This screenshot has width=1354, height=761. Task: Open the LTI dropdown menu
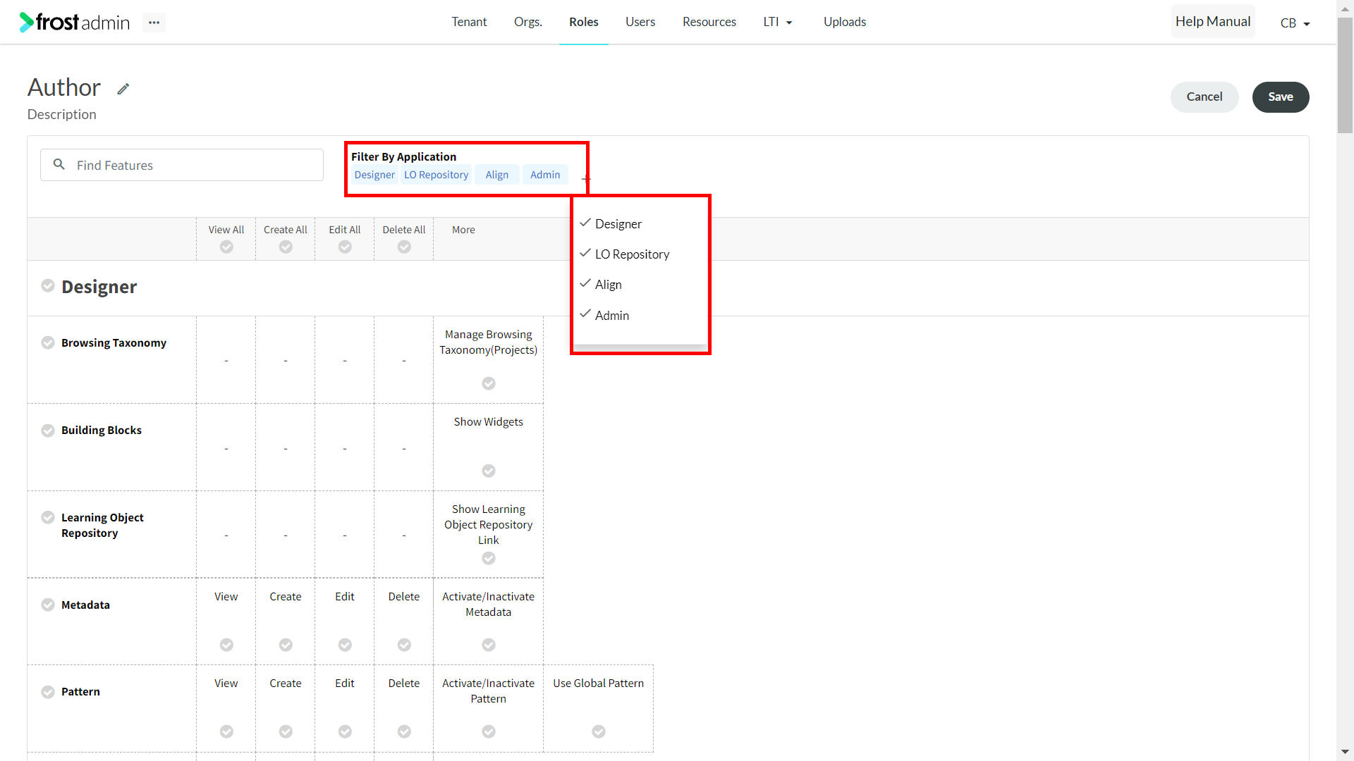coord(778,22)
